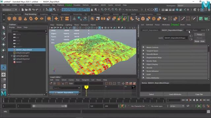Click the Super Shapes star icon
The width and height of the screenshot is (211, 118).
coord(56,19)
